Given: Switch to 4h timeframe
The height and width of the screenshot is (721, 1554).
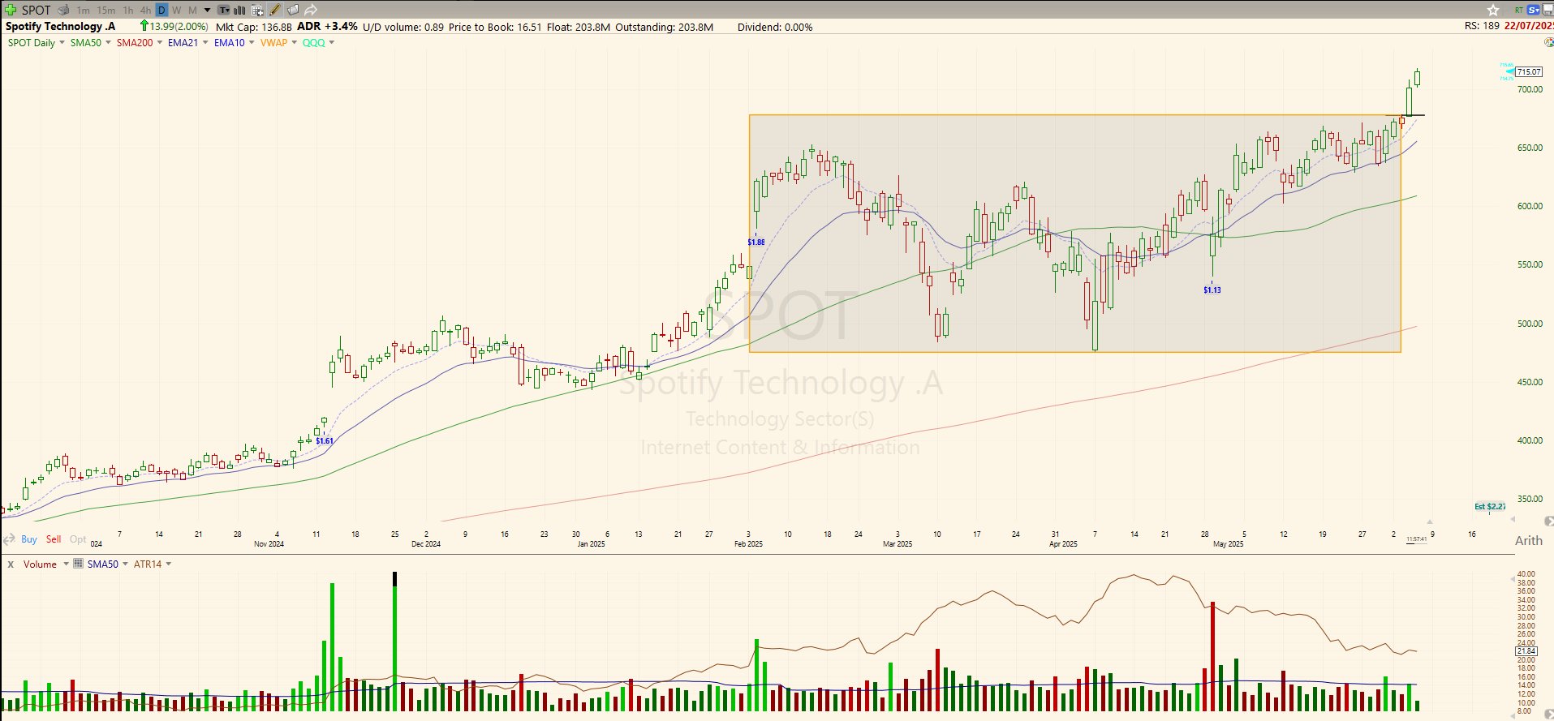Looking at the screenshot, I should (146, 11).
